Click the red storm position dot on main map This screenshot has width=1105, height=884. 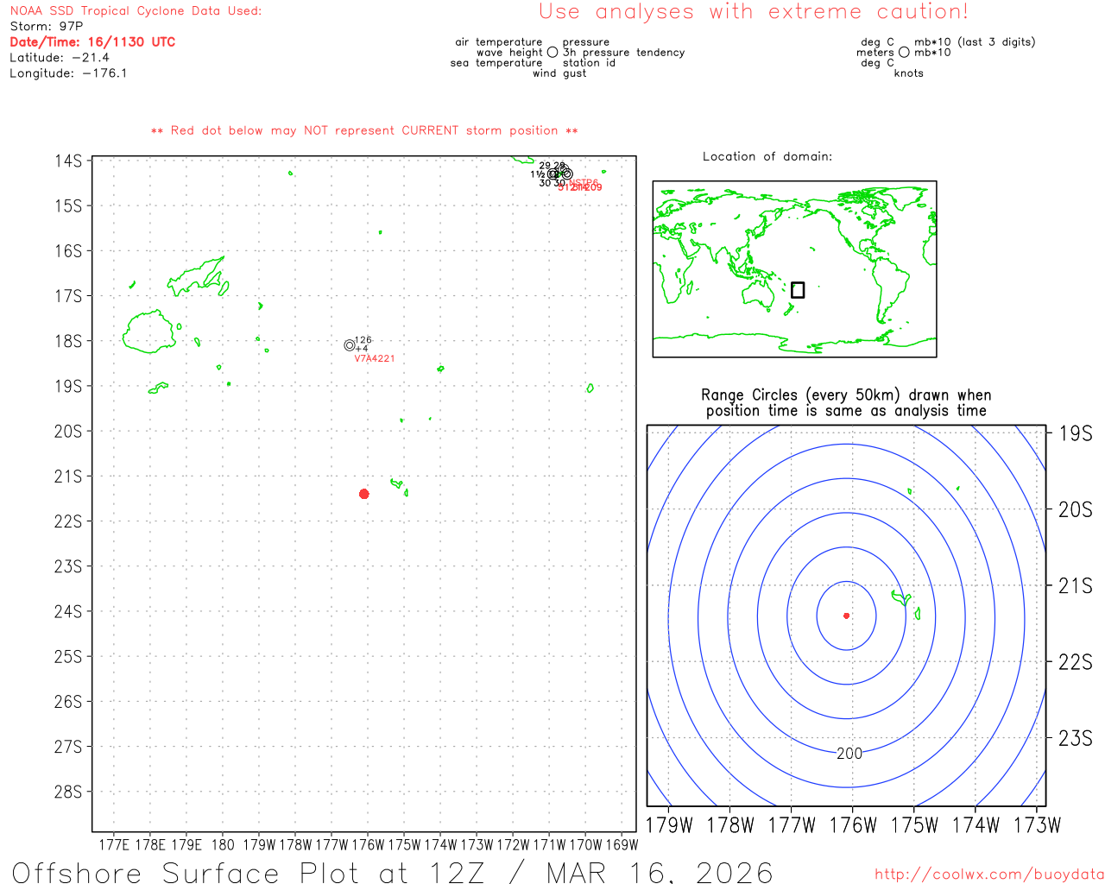[x=363, y=494]
